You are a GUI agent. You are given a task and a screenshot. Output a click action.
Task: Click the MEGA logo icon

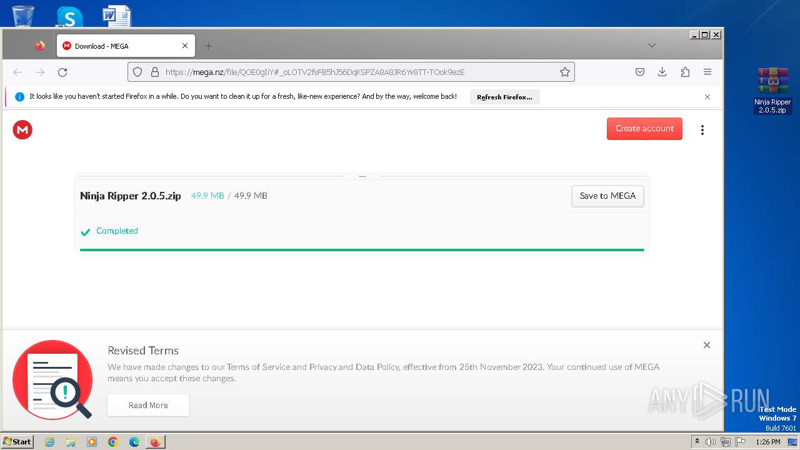[x=22, y=129]
